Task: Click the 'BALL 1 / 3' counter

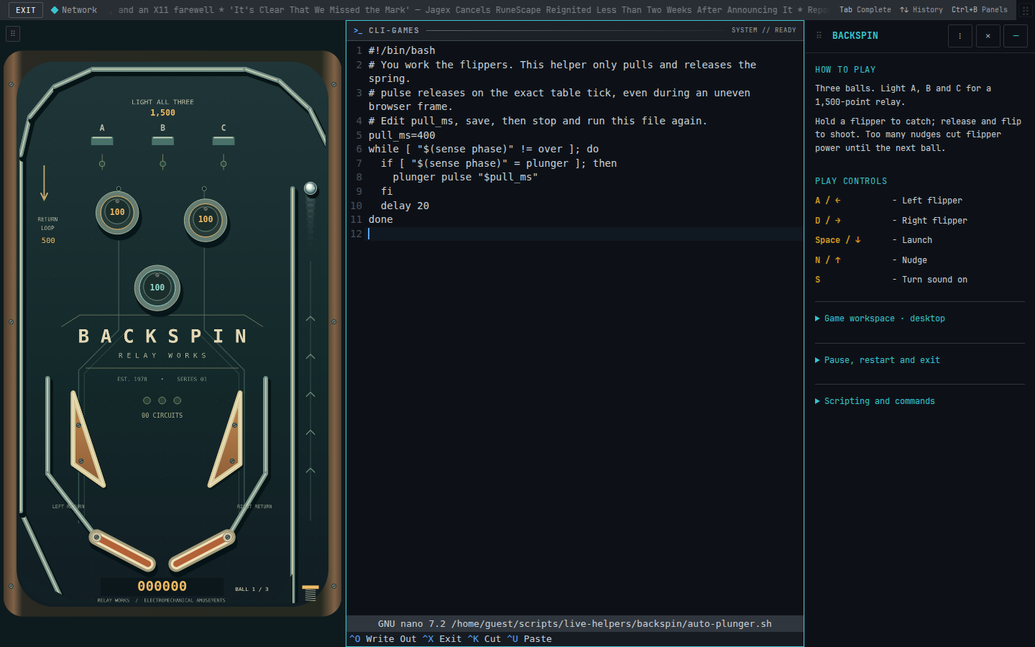Action: 252,589
